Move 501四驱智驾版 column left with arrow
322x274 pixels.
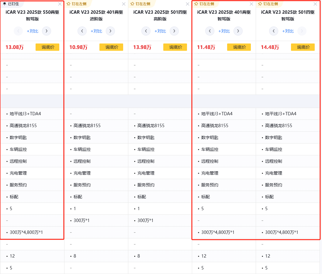[x=274, y=31]
